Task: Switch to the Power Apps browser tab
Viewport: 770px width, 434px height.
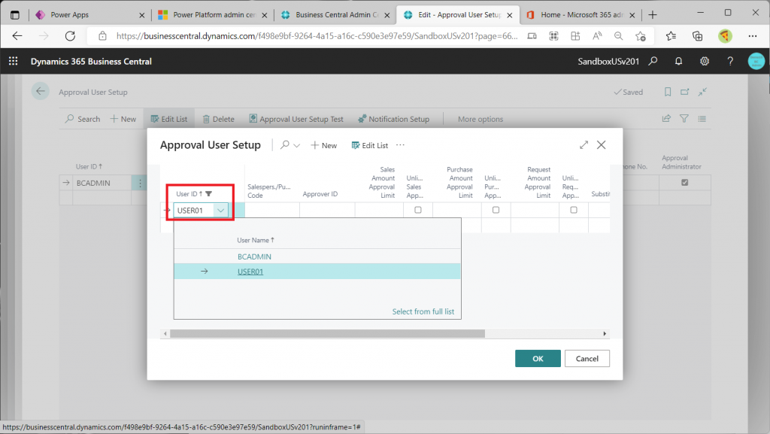Action: point(89,15)
